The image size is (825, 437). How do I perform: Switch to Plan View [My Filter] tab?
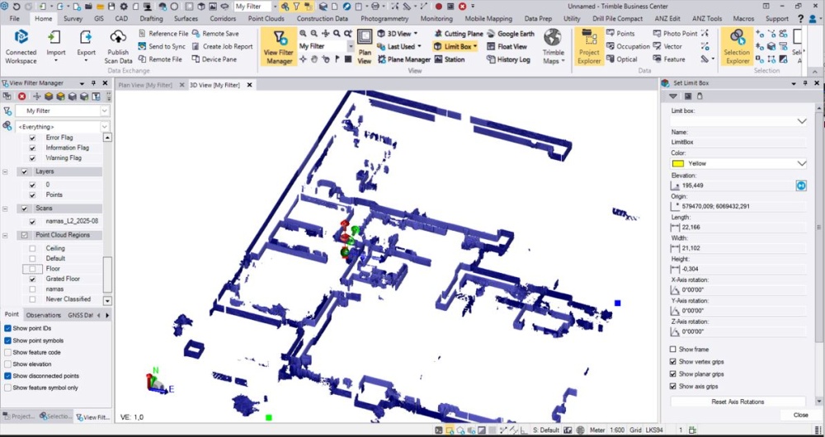pyautogui.click(x=145, y=85)
